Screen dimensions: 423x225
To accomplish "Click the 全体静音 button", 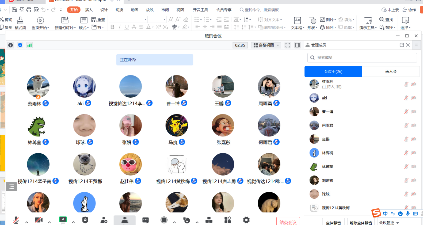I will point(333,223).
